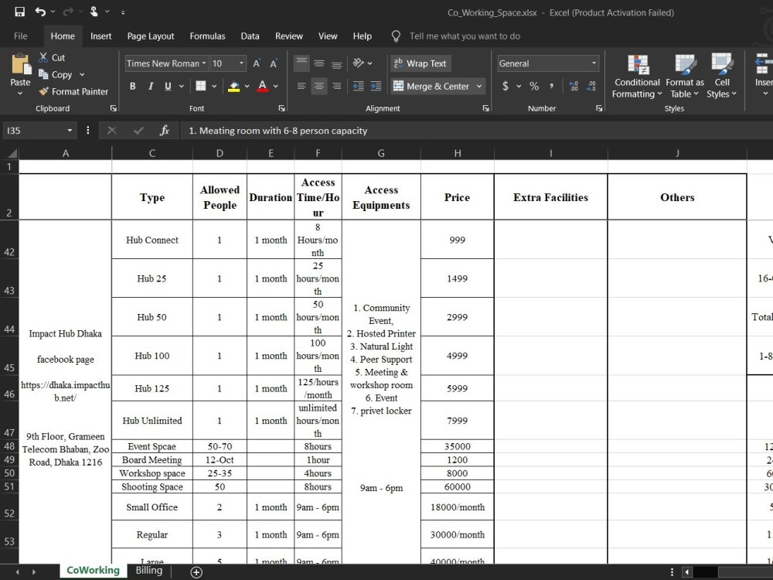Open fill color dropdown arrow
Image resolution: width=773 pixels, height=580 pixels.
pyautogui.click(x=247, y=86)
